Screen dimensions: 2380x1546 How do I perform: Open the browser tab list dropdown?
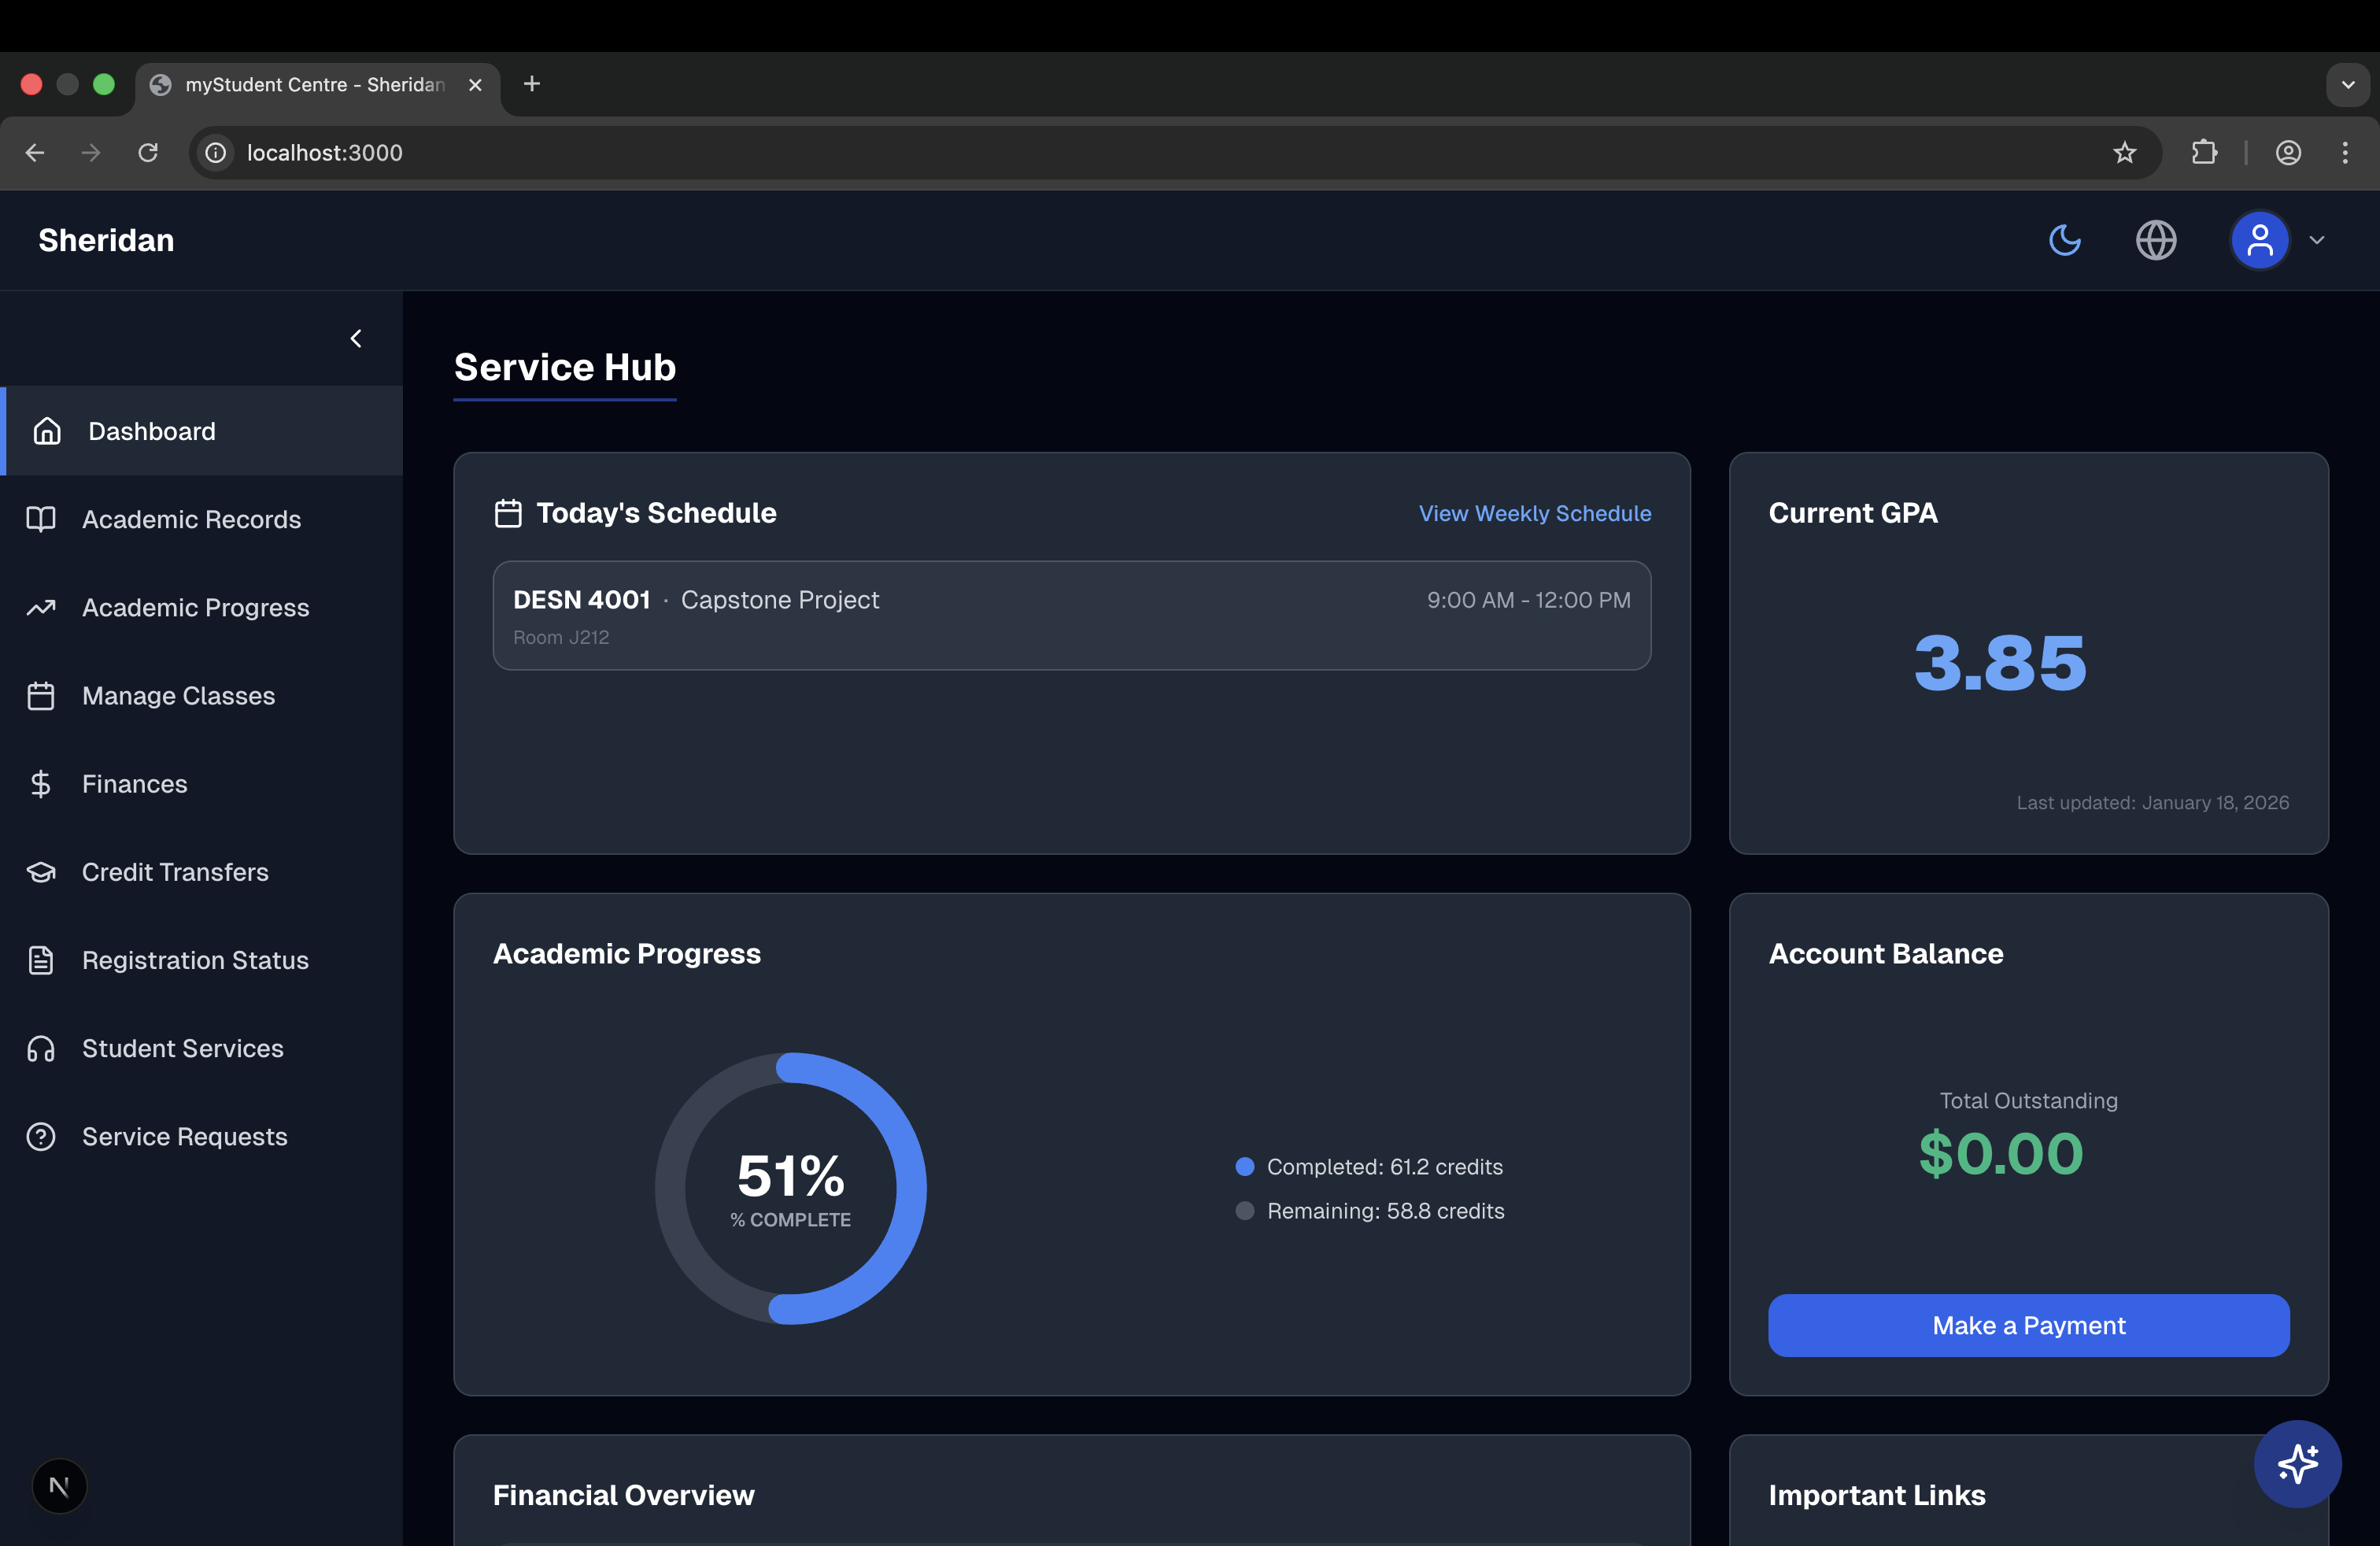click(x=2347, y=85)
